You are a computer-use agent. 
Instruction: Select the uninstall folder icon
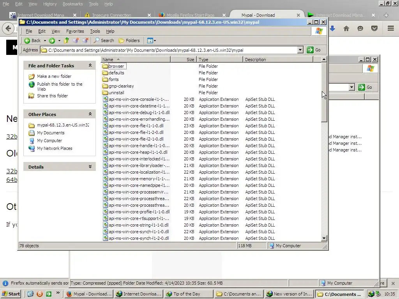(105, 93)
